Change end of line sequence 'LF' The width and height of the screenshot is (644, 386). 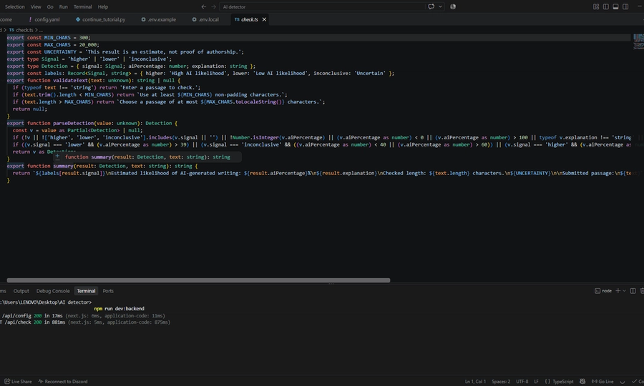[x=536, y=382]
